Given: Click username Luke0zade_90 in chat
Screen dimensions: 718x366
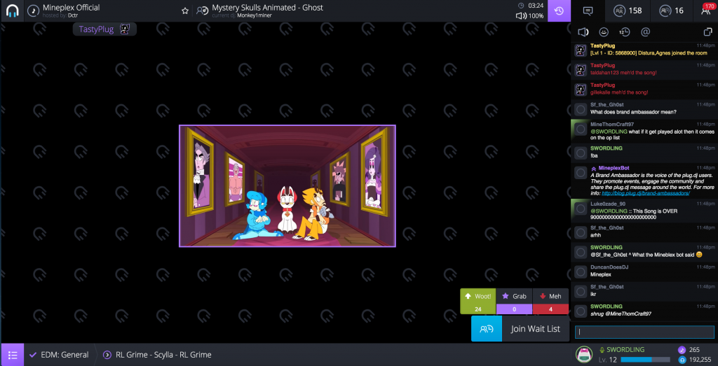Looking at the screenshot, I should (x=608, y=204).
